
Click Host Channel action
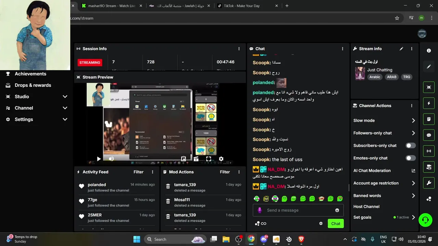[x=366, y=207]
